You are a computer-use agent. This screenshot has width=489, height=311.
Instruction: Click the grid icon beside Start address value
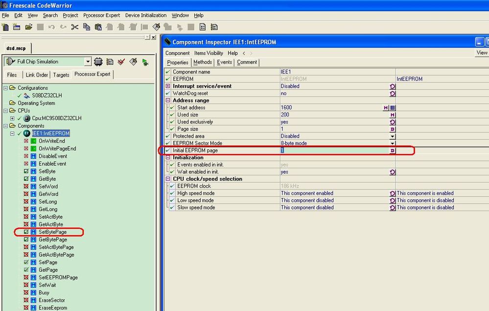click(393, 108)
